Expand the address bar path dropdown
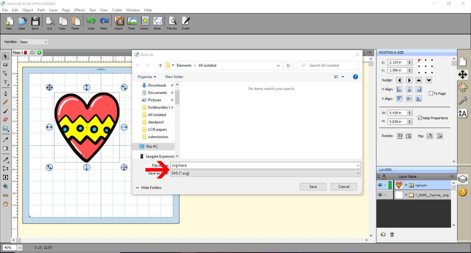This screenshot has width=471, height=253. click(x=278, y=66)
